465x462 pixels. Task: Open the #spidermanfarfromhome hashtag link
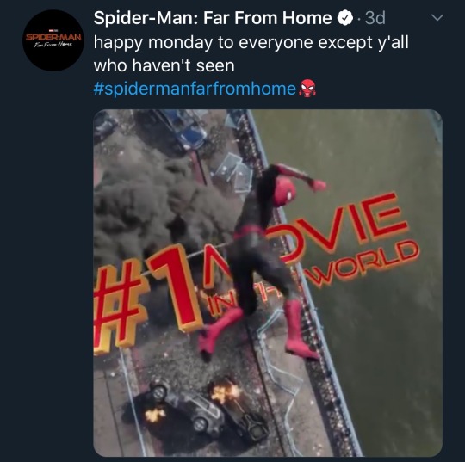click(x=195, y=89)
